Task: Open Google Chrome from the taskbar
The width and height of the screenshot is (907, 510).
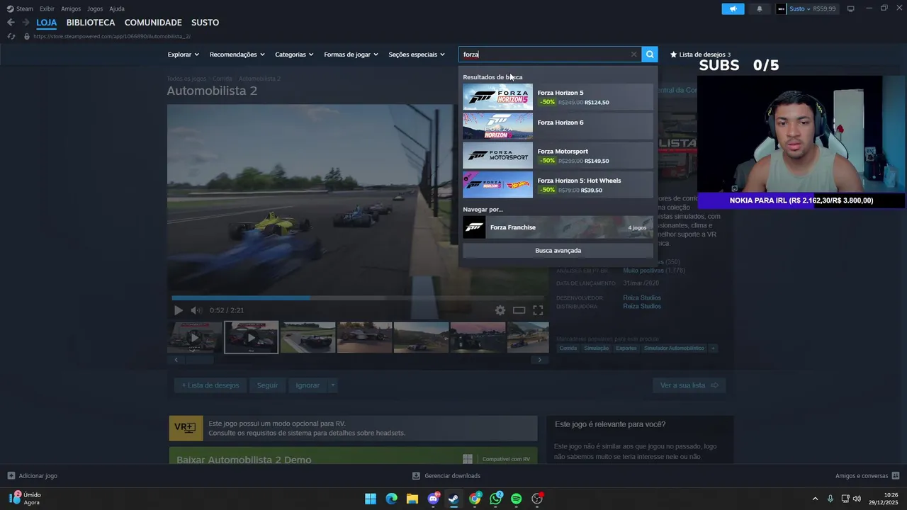Action: click(475, 499)
